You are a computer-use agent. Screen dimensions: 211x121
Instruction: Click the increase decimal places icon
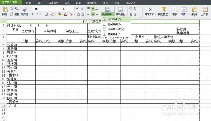pos(131,14)
